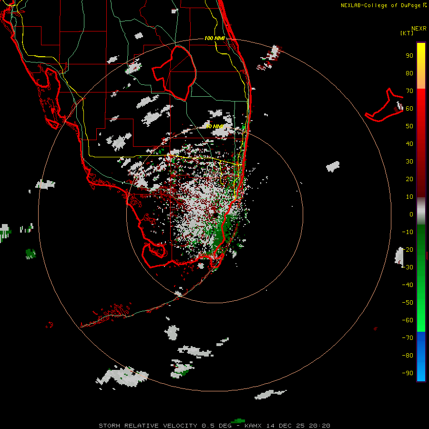Click the 20:20 timestamp in the caption
429x429 pixels.
tap(319, 426)
